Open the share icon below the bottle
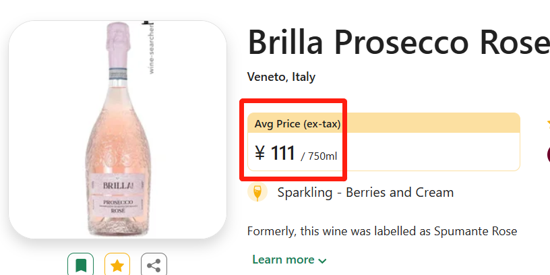This screenshot has width=550, height=275. pyautogui.click(x=154, y=265)
